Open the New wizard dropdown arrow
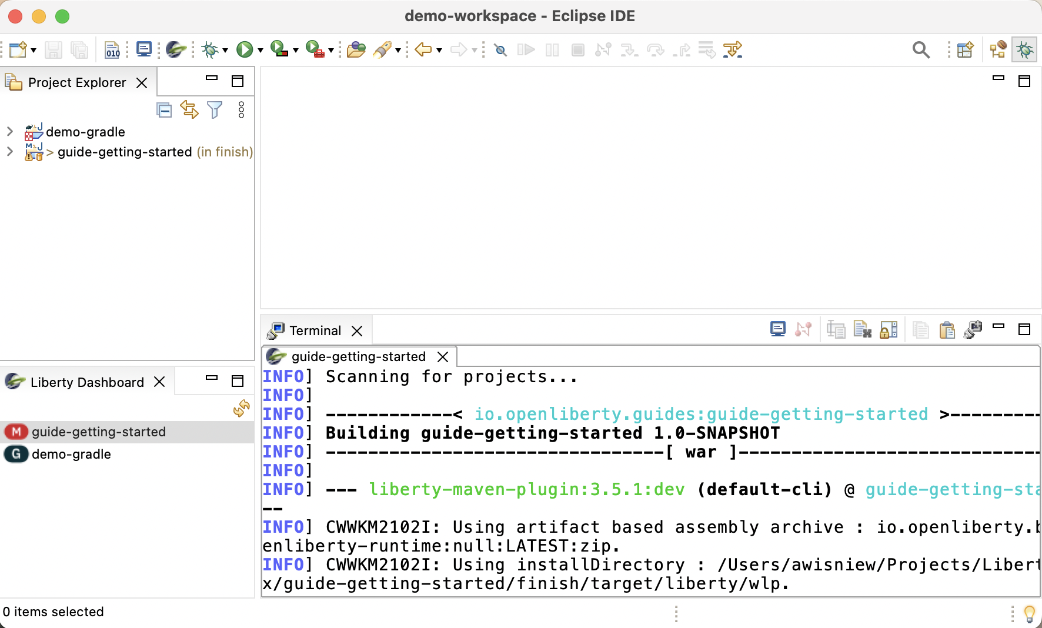This screenshot has height=628, width=1042. pyautogui.click(x=34, y=50)
